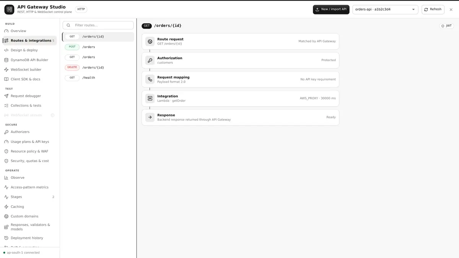This screenshot has height=258, width=459.
Task: Open the orders-api API selector dropdown
Action: pyautogui.click(x=385, y=10)
